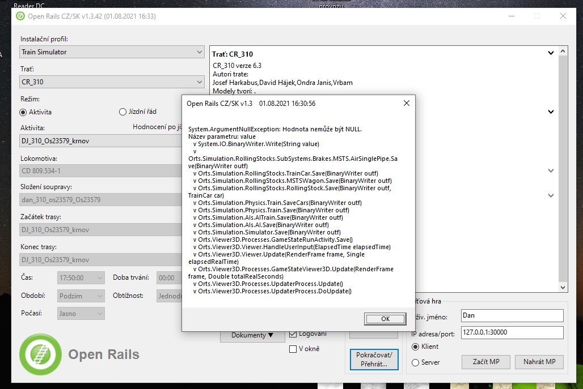583x389 pixels.
Task: Click the System.ArgumentNullException error line
Action: (x=274, y=129)
